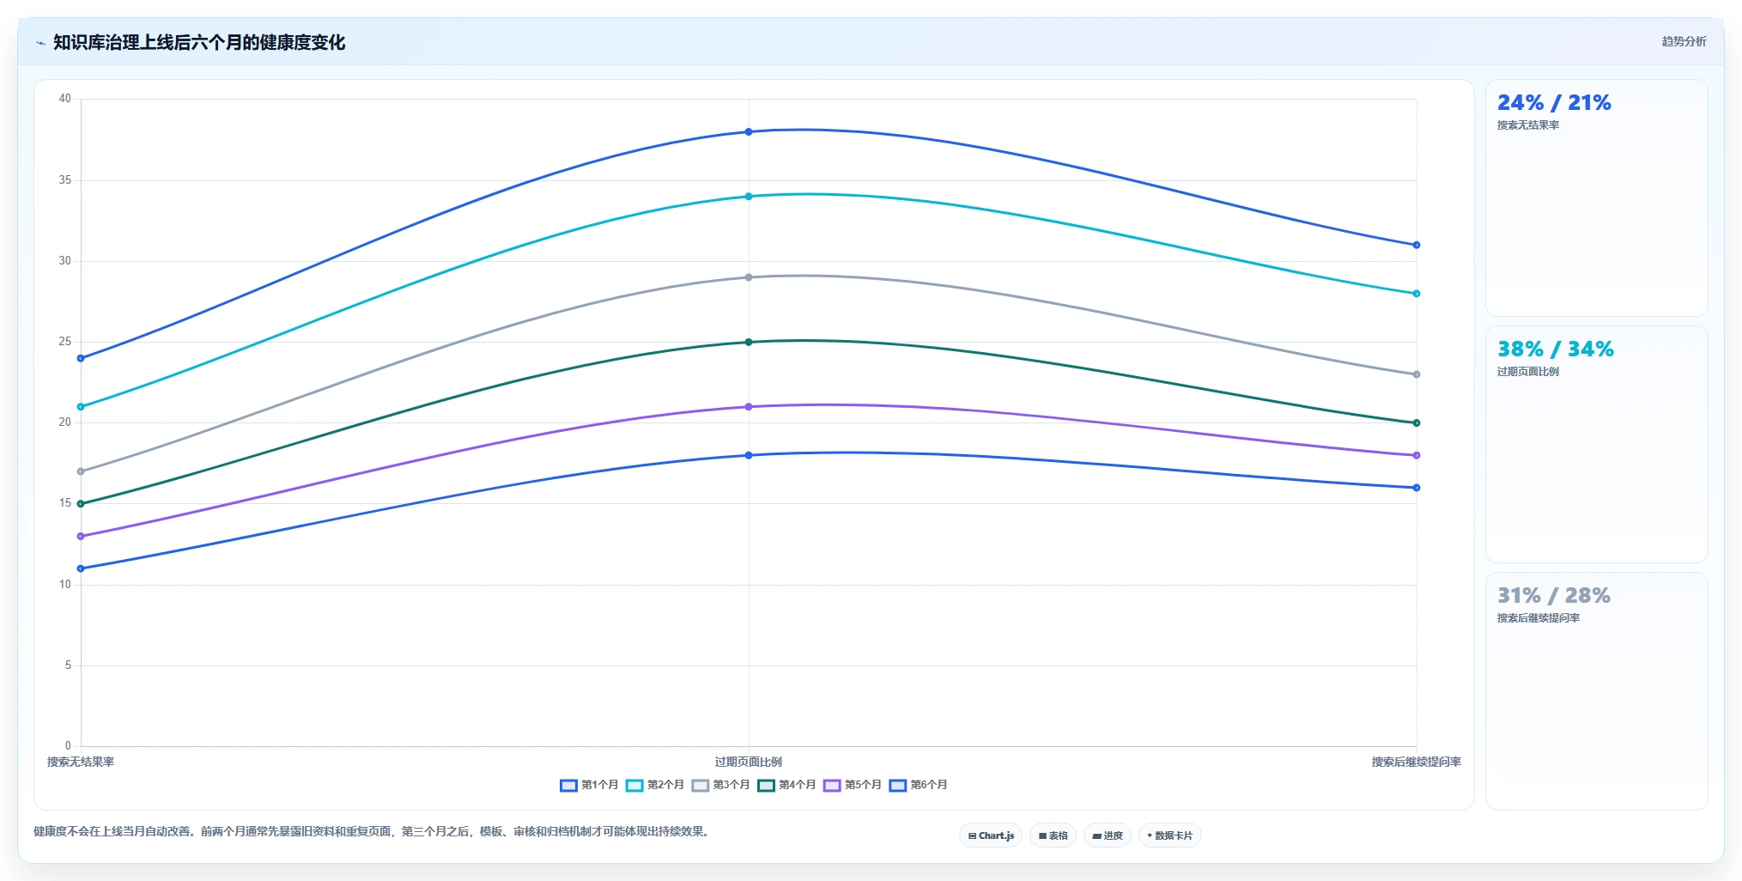The image size is (1742, 881).
Task: Click the green 第4个月 end point at 20
Action: tap(1417, 422)
